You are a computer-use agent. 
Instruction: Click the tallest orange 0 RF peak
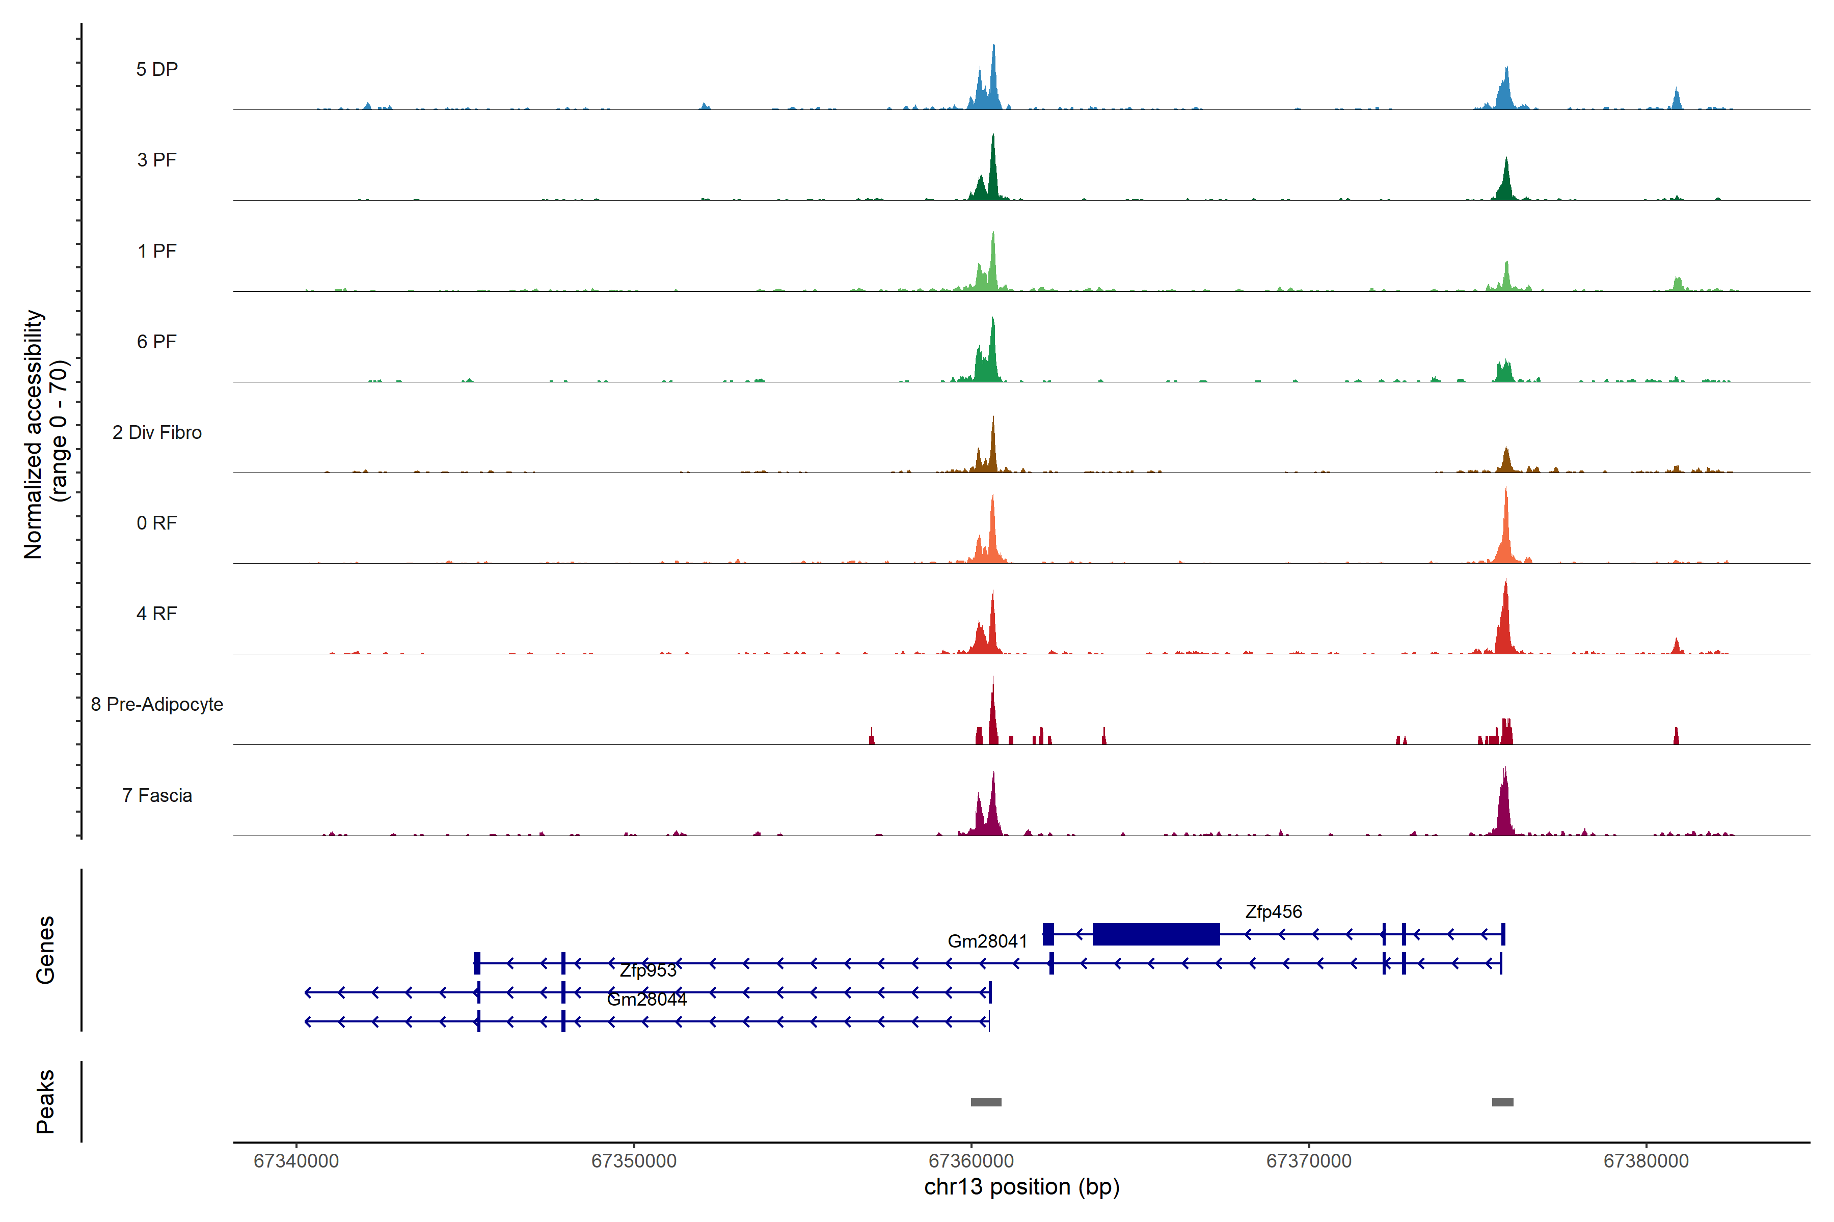coord(1506,530)
